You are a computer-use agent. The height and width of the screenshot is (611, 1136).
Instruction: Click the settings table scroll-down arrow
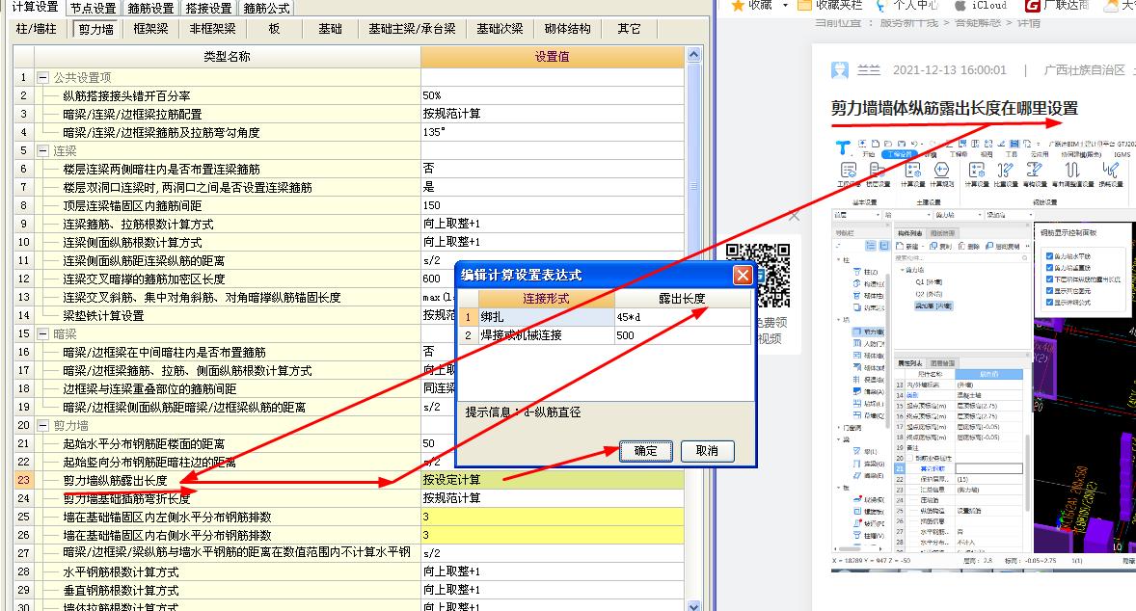click(x=693, y=605)
